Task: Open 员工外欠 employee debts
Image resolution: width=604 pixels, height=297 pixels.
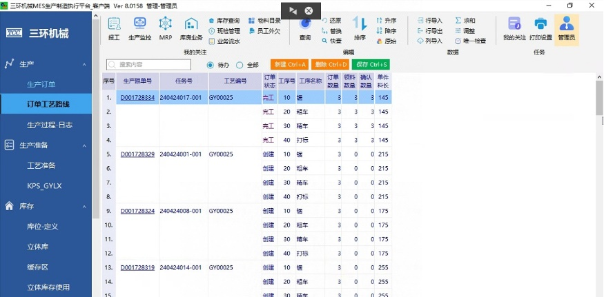Action: click(264, 31)
